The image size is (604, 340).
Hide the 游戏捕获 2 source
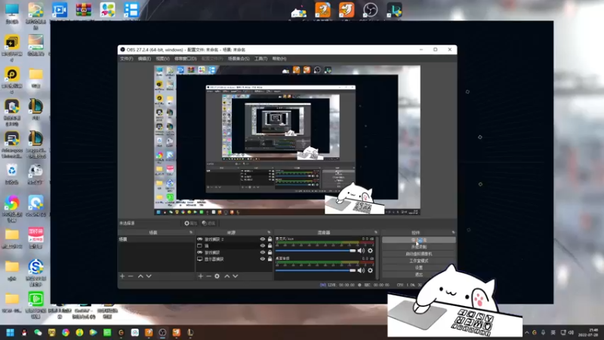pos(263,240)
